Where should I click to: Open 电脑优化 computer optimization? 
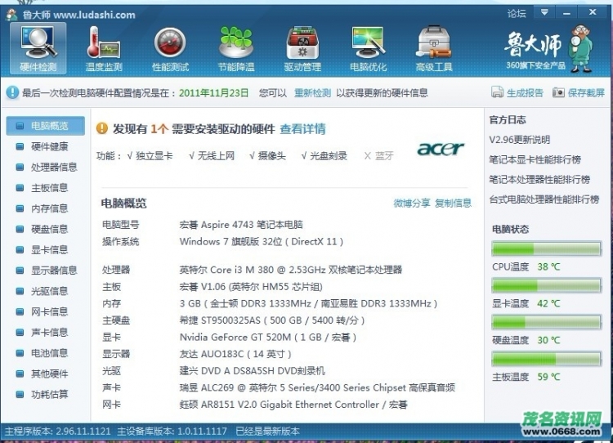(x=368, y=48)
